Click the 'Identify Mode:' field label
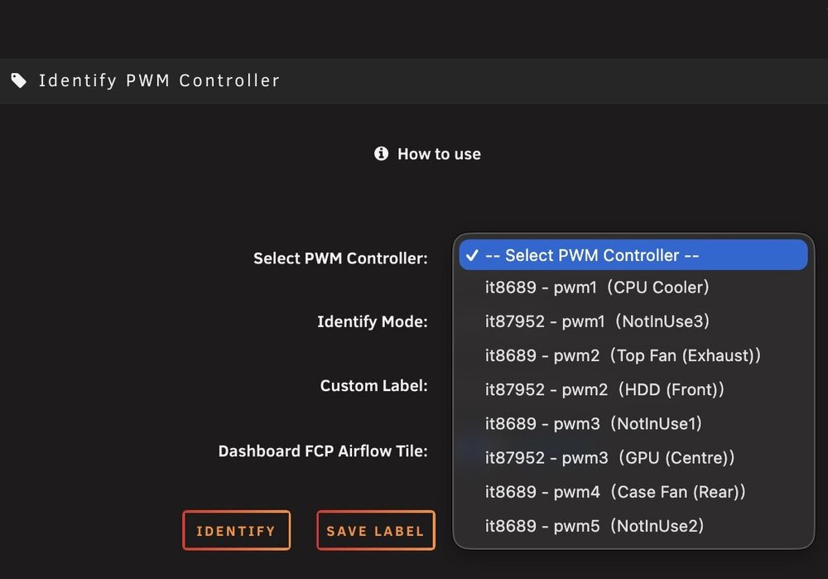This screenshot has height=579, width=828. click(x=373, y=321)
